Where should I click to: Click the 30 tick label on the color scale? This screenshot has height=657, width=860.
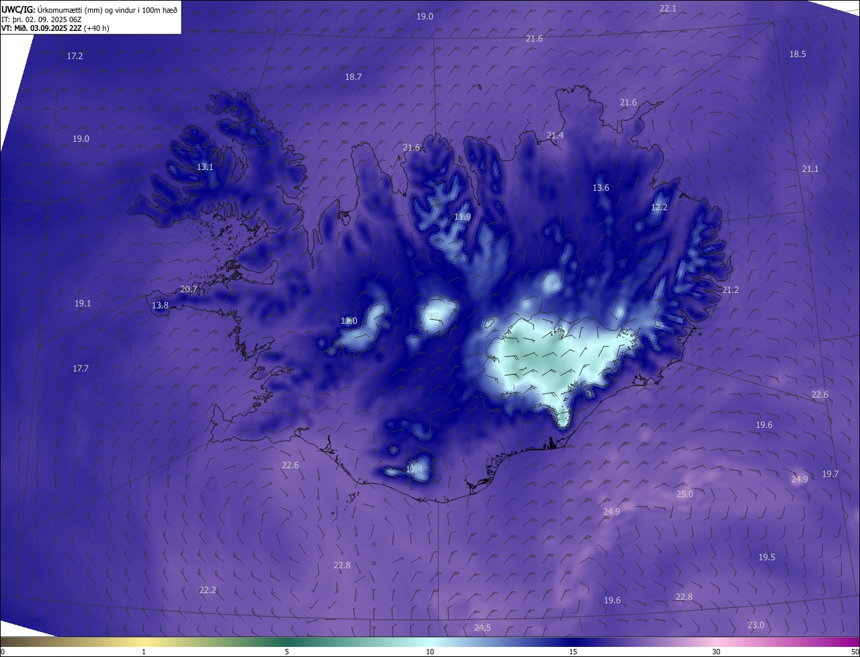click(716, 652)
